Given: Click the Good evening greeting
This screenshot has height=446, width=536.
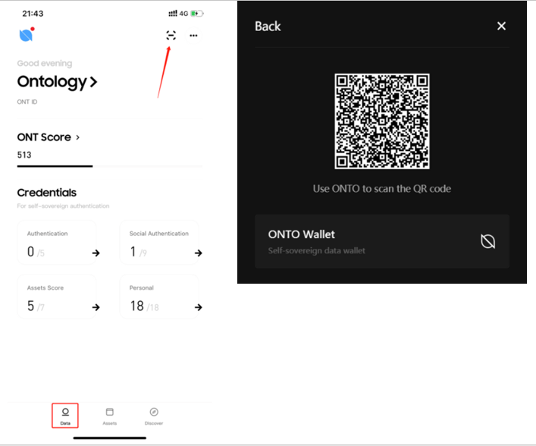Looking at the screenshot, I should (x=45, y=63).
